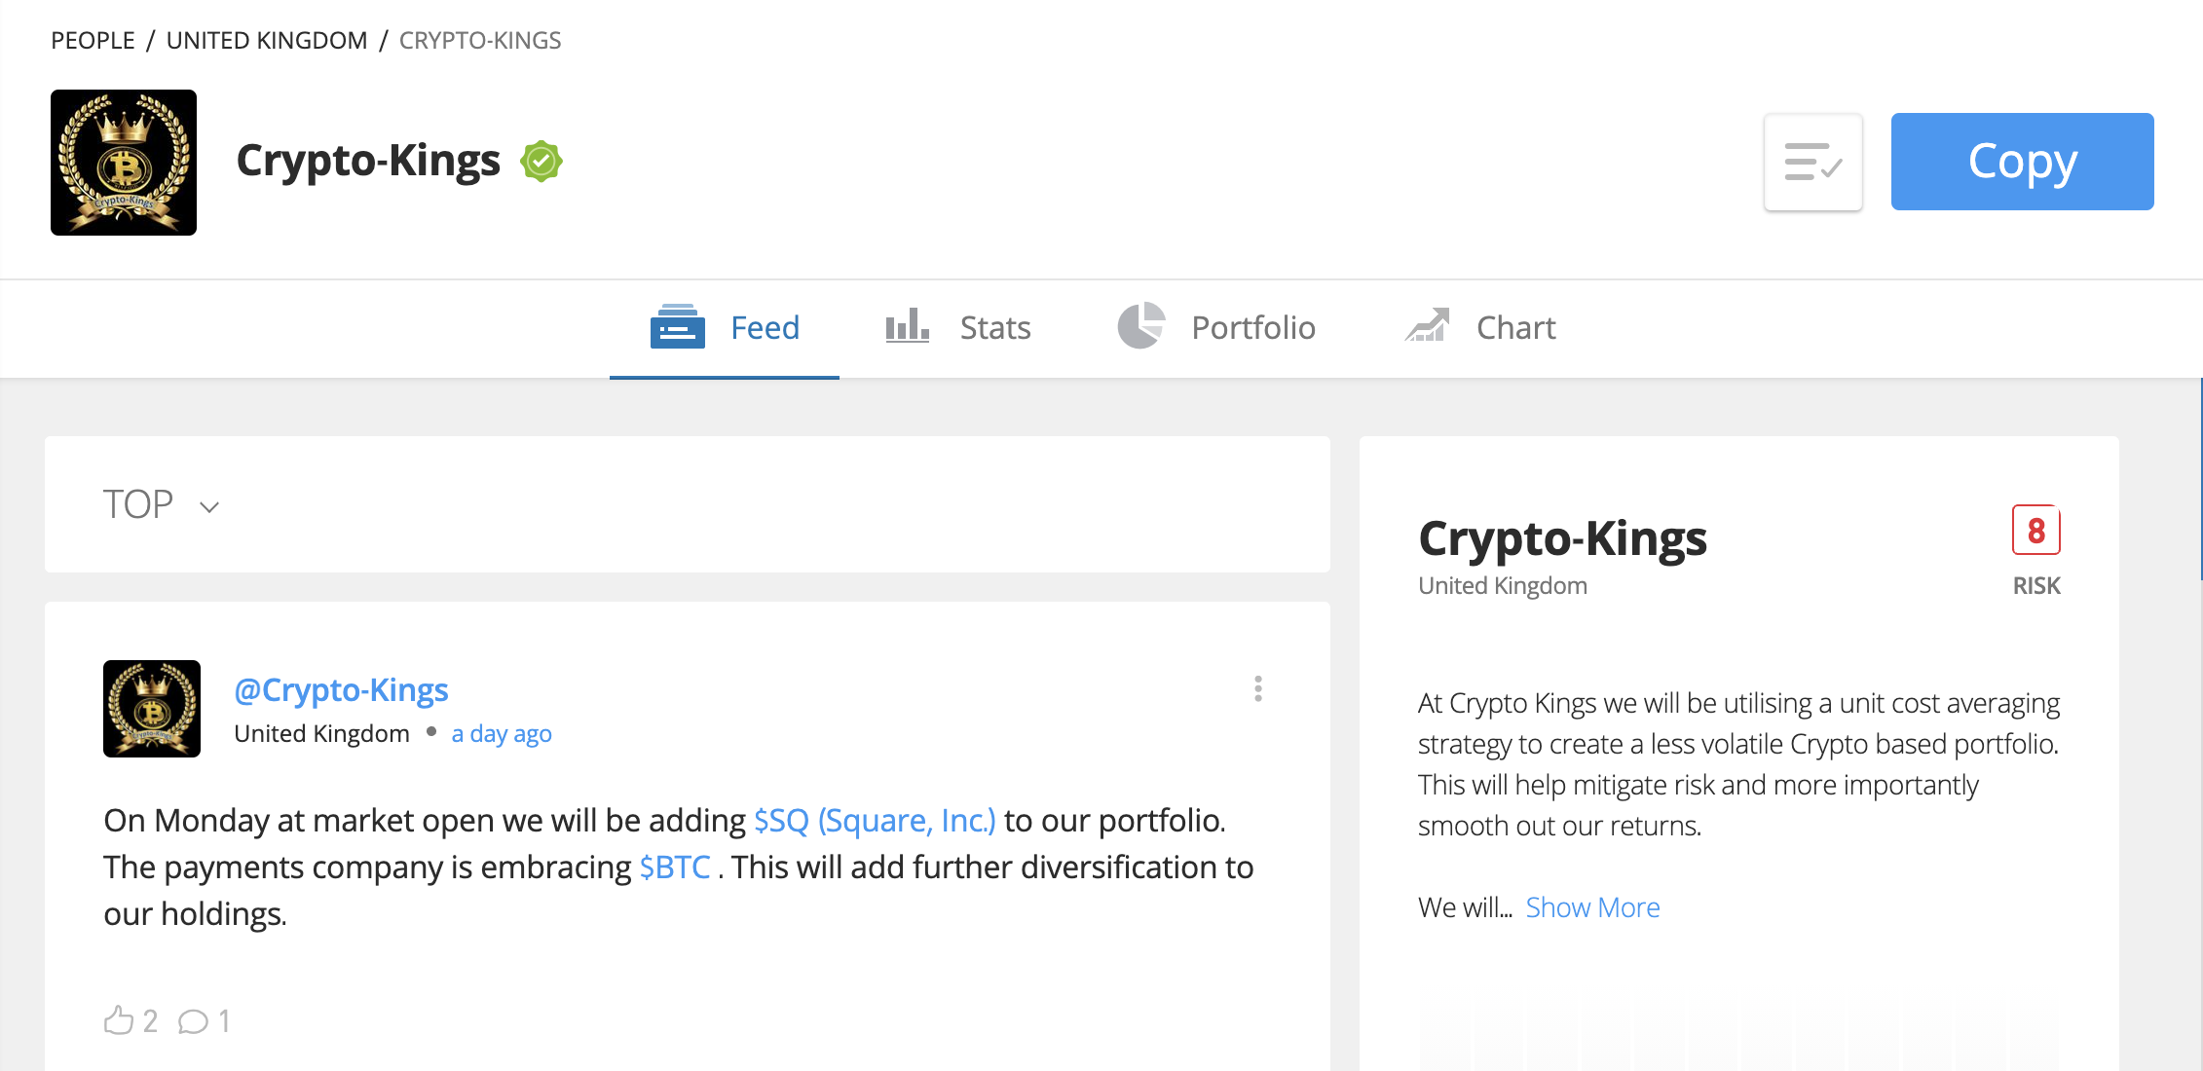
Task: Click the comment count 1
Action: [224, 1020]
